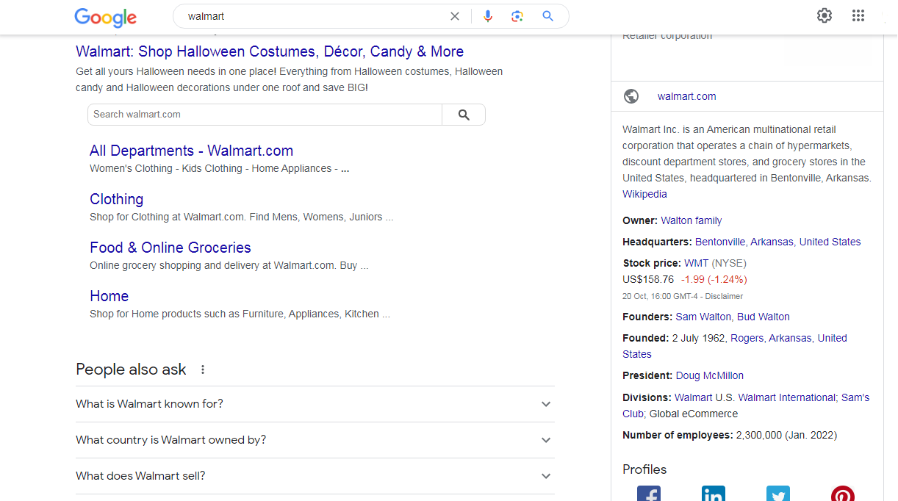The image size is (898, 501).
Task: Expand "What is Walmart known for?"
Action: (315, 404)
